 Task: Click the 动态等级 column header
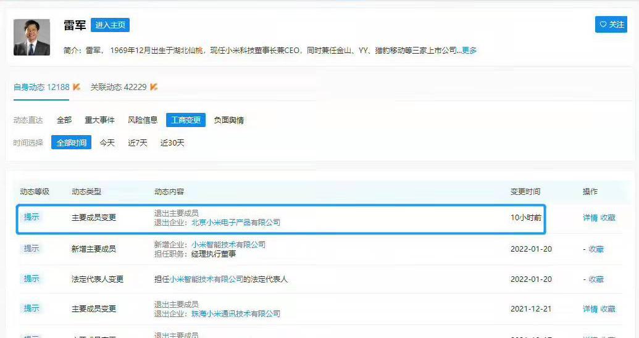tap(35, 191)
